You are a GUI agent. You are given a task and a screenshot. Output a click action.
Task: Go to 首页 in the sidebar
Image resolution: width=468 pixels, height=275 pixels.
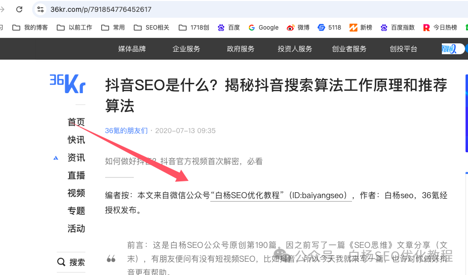(76, 122)
